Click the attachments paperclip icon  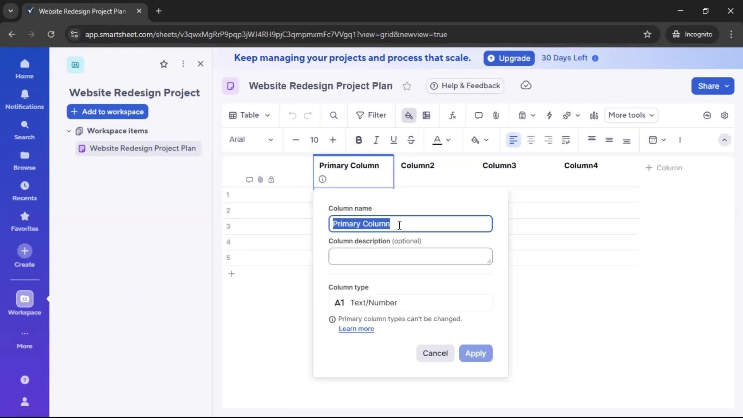pos(496,115)
